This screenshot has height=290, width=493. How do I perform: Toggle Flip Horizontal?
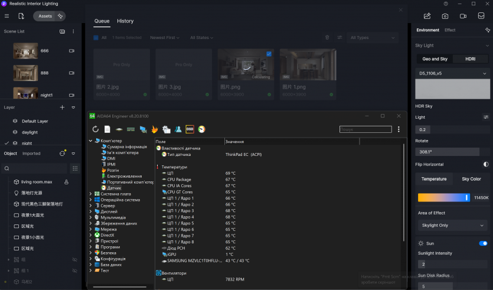pyautogui.click(x=485, y=164)
